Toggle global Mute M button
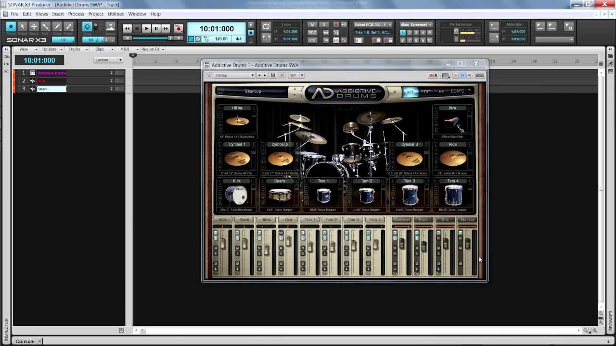Screen dimensions: 616x346 coord(312,25)
